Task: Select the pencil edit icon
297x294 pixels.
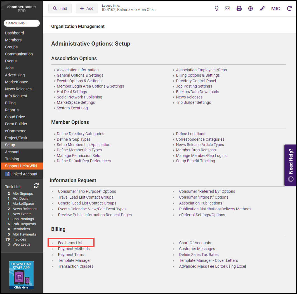Action: tap(262, 9)
